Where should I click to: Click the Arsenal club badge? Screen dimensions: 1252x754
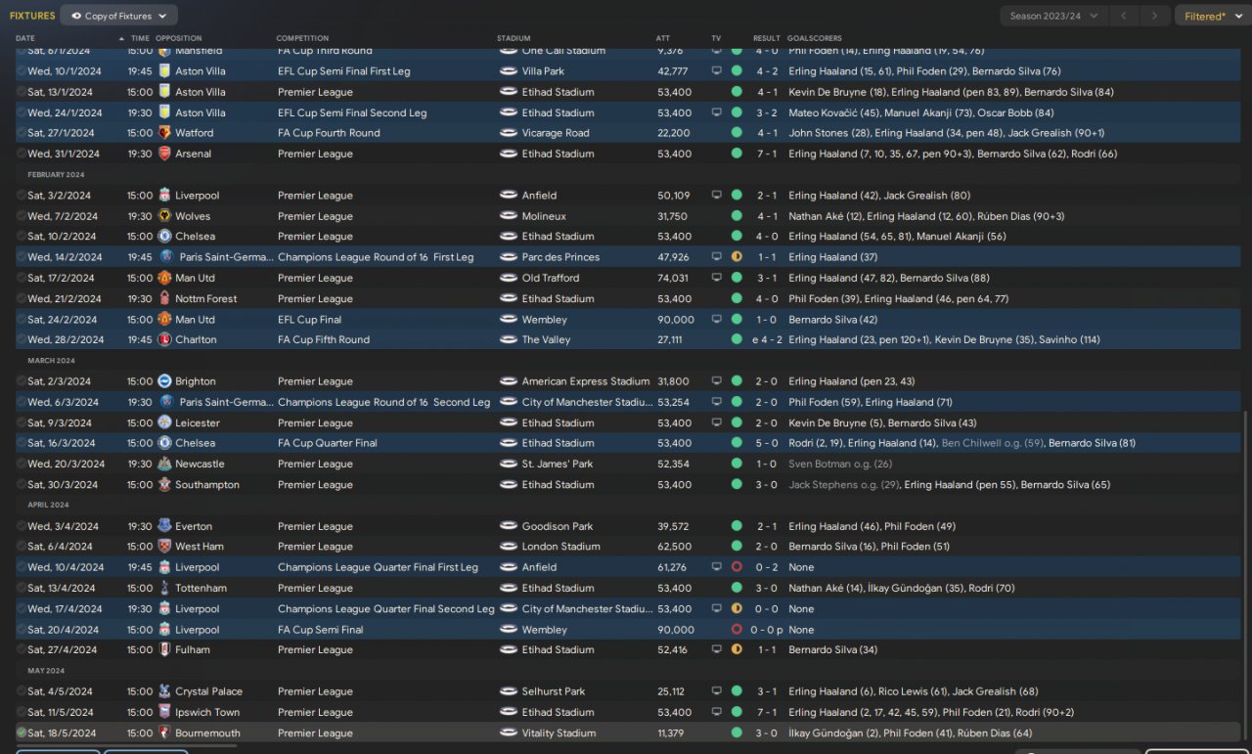pyautogui.click(x=163, y=154)
